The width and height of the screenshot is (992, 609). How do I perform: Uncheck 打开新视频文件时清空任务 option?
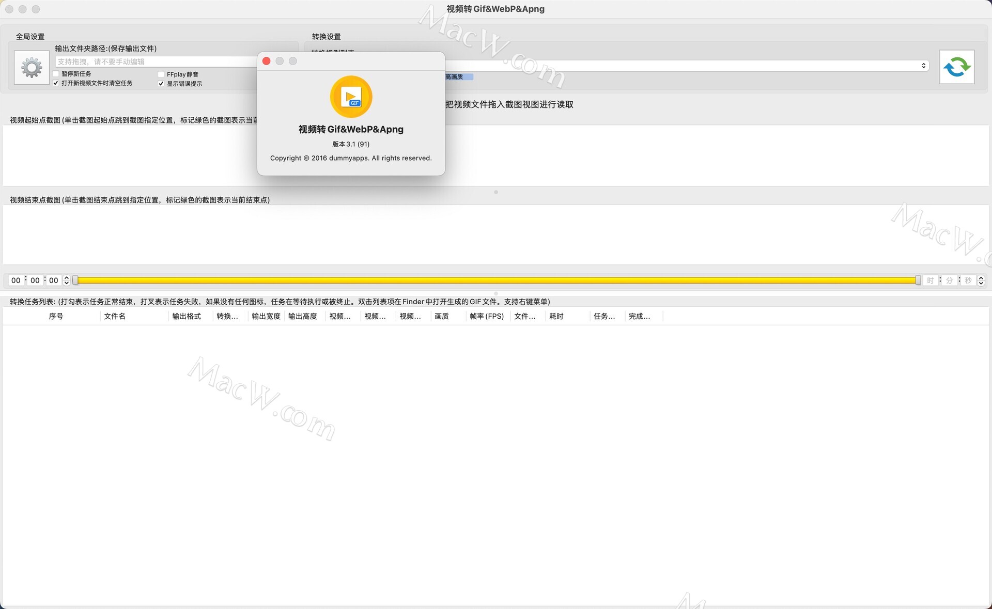click(x=56, y=83)
